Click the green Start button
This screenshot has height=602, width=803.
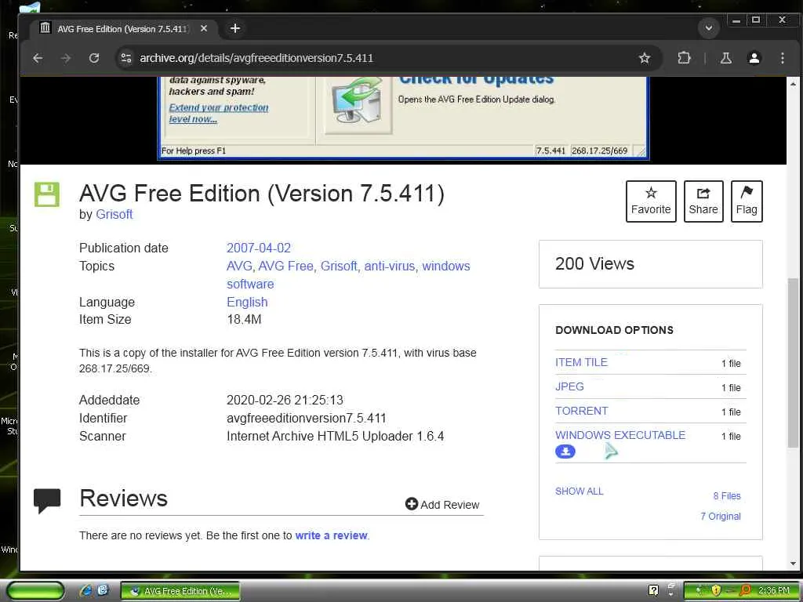[x=36, y=591]
